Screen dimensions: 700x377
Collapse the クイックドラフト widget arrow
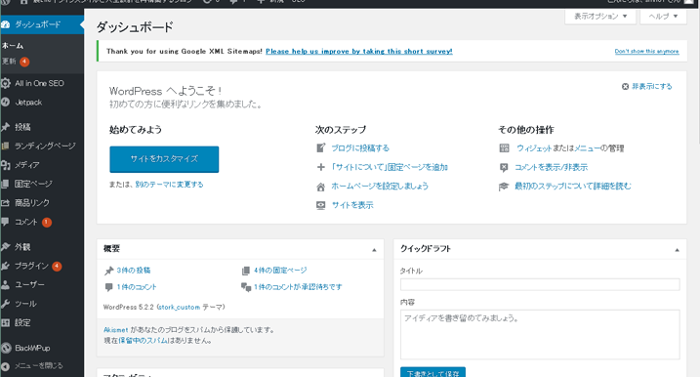point(677,250)
